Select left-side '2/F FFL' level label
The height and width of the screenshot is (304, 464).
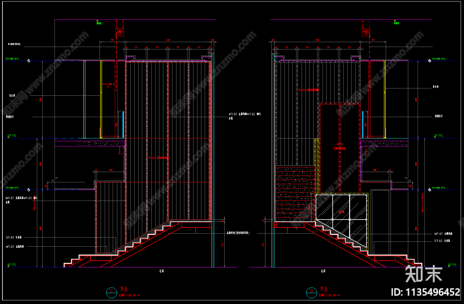(x=12, y=136)
